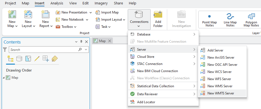
Task: Open the Cloud Store submenu
Action: (163, 57)
